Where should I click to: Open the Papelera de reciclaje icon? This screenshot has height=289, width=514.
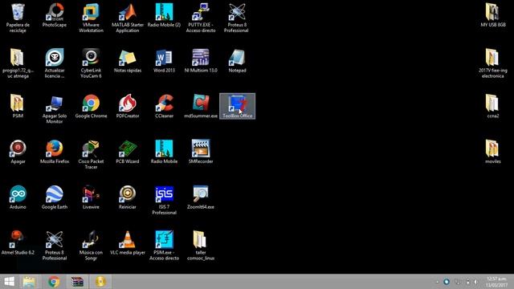click(18, 18)
